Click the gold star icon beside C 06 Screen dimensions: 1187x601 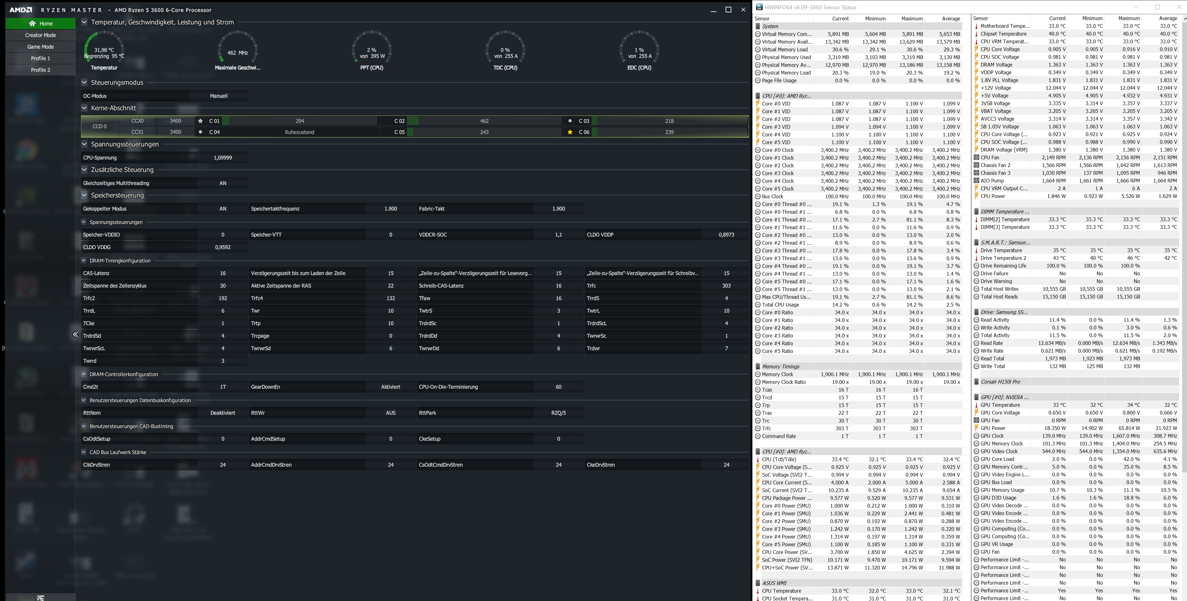point(570,132)
